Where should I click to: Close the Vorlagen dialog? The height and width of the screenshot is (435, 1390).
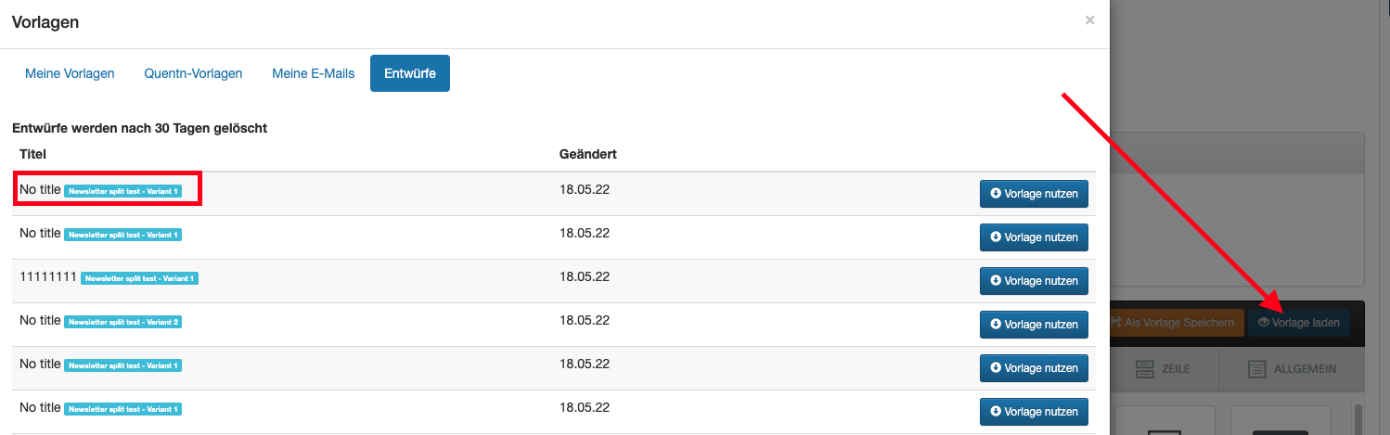tap(1089, 19)
